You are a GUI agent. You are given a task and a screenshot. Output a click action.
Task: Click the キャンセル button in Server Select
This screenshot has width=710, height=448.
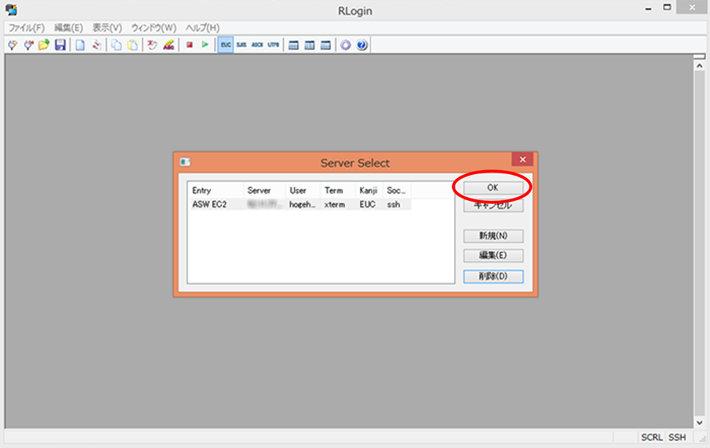point(493,206)
